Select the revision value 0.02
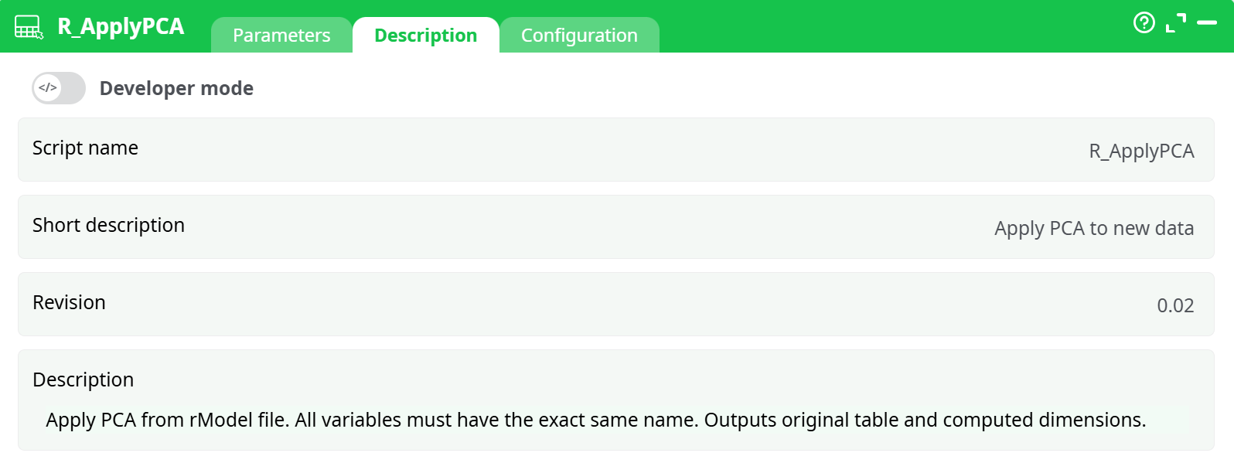Screen dimensions: 1234x463 point(1174,305)
